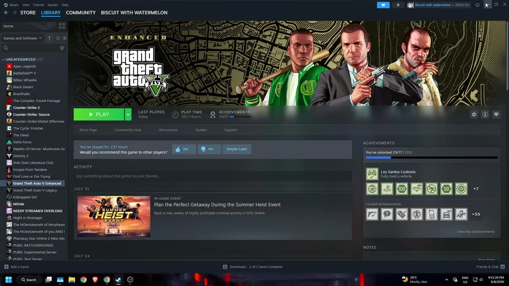Screen dimensions: 509x286
Task: Go to the Community tab
Action: pyautogui.click(x=81, y=13)
